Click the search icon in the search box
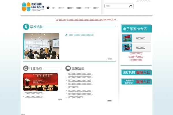173x115 pixels. 131,6
